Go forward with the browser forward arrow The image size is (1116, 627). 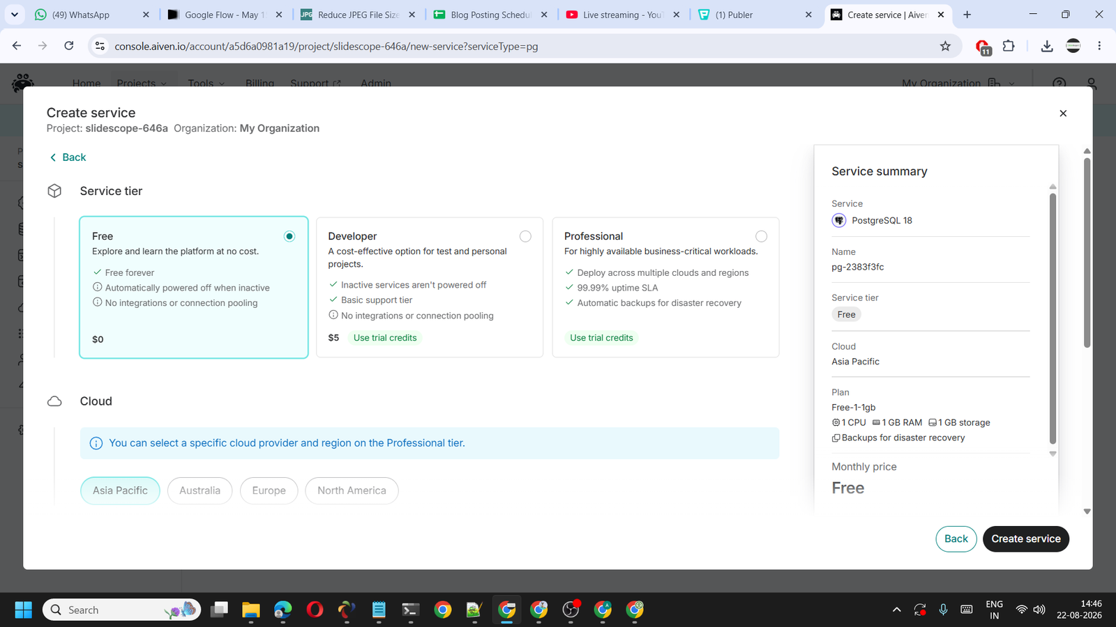43,46
